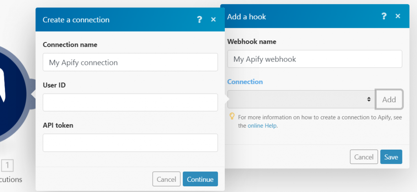Cancel the Create a connection dialog

point(166,179)
